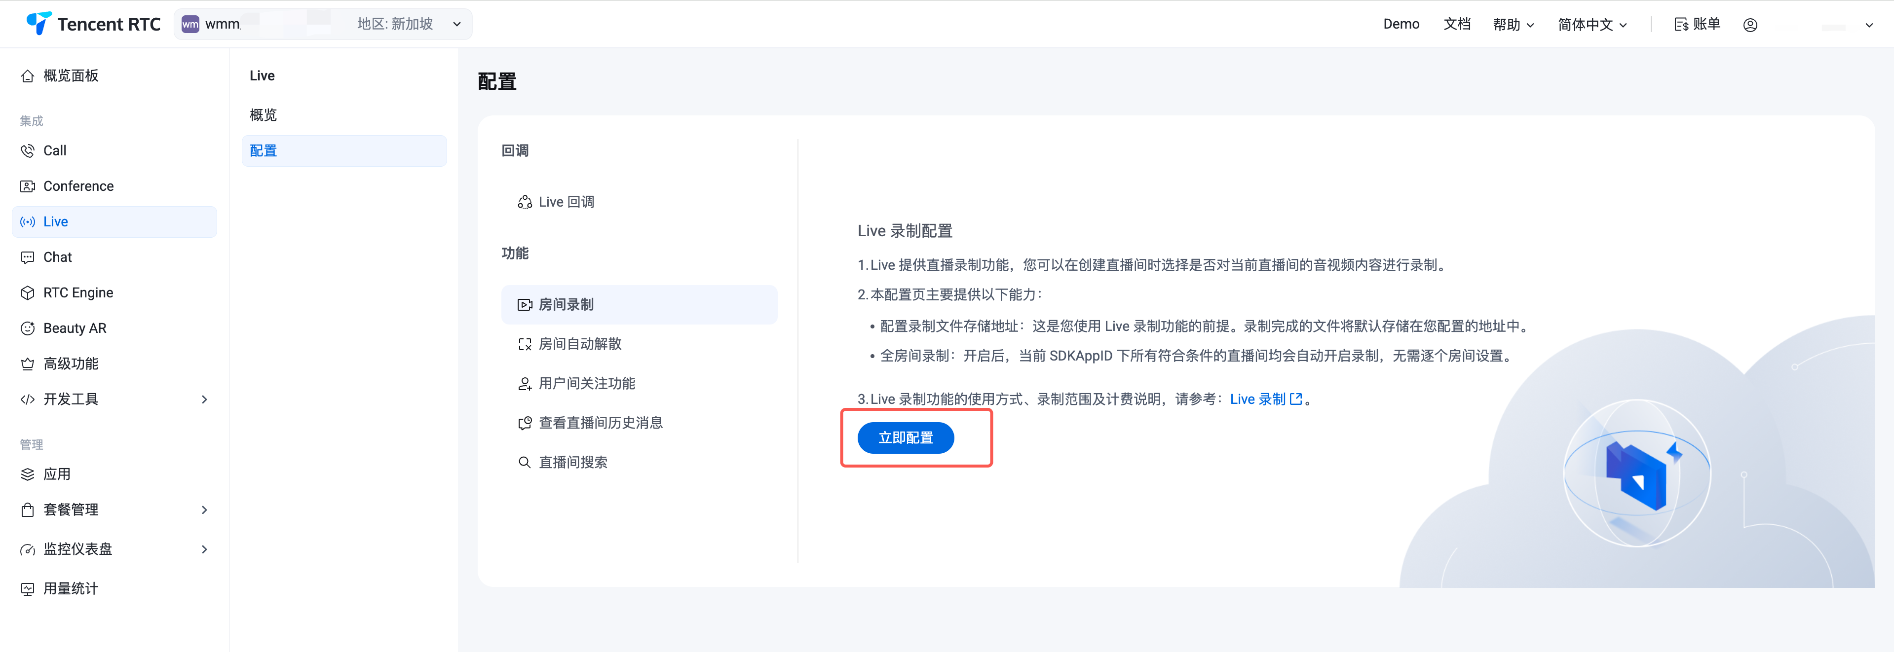Open the 简体中文 language dropdown
1894x652 pixels.
point(1592,25)
